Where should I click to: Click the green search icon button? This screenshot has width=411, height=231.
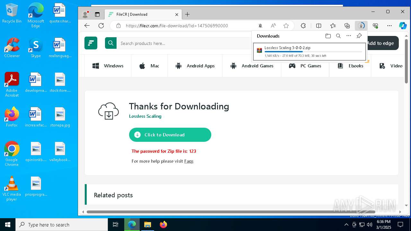(x=111, y=43)
